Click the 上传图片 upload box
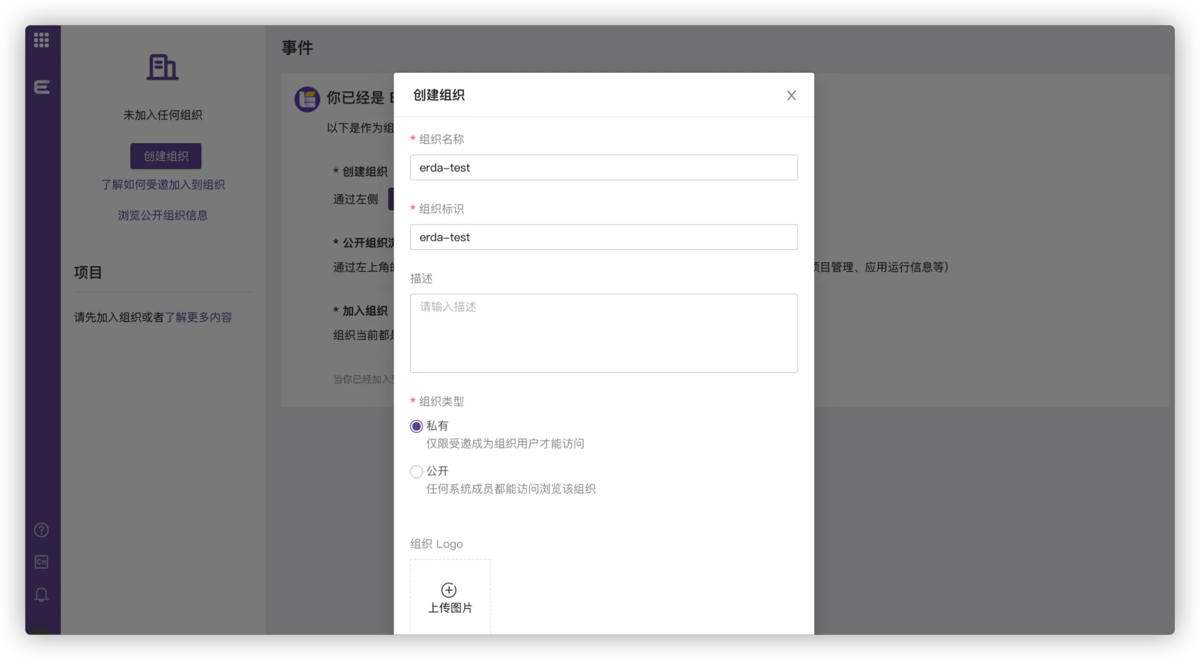The width and height of the screenshot is (1200, 660). (x=450, y=607)
